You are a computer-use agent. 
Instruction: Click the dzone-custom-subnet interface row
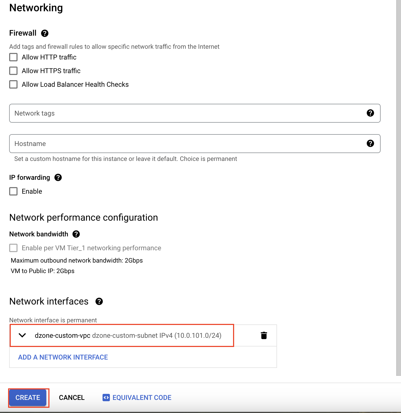[x=128, y=335]
